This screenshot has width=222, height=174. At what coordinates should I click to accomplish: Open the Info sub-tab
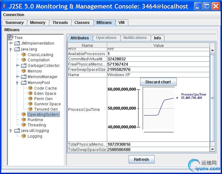tap(158, 38)
